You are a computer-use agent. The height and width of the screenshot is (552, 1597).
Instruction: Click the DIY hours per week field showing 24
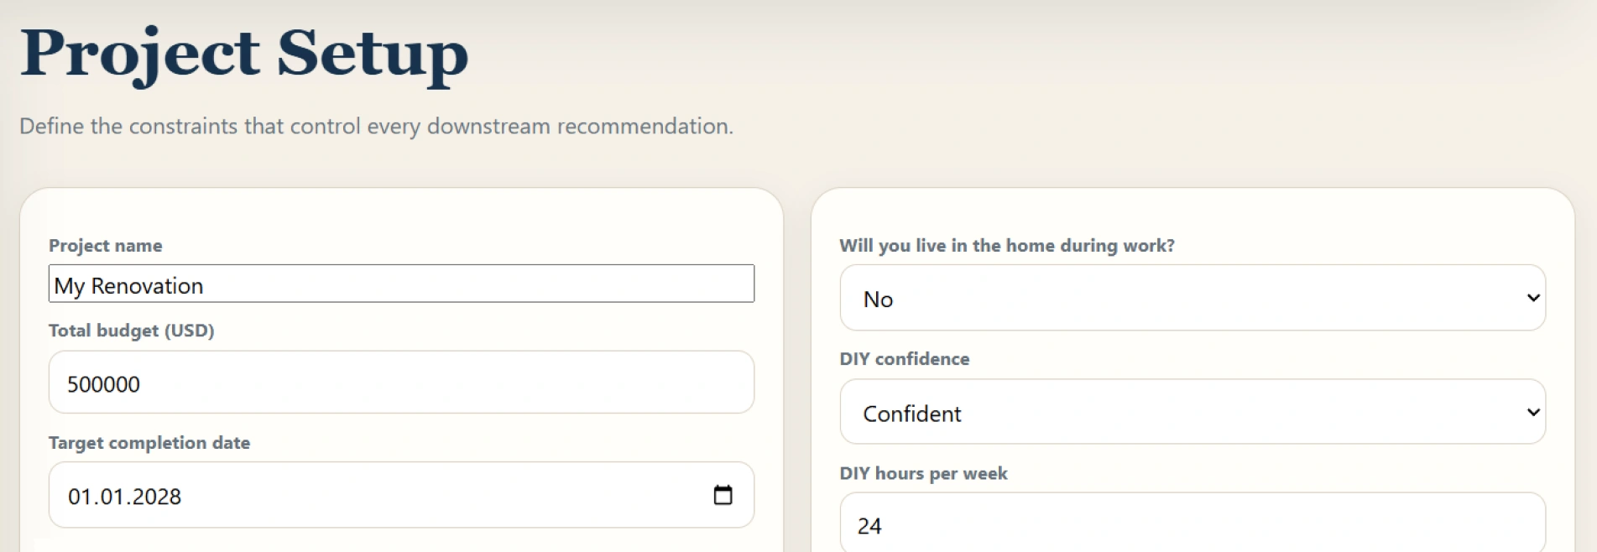[x=1193, y=523]
